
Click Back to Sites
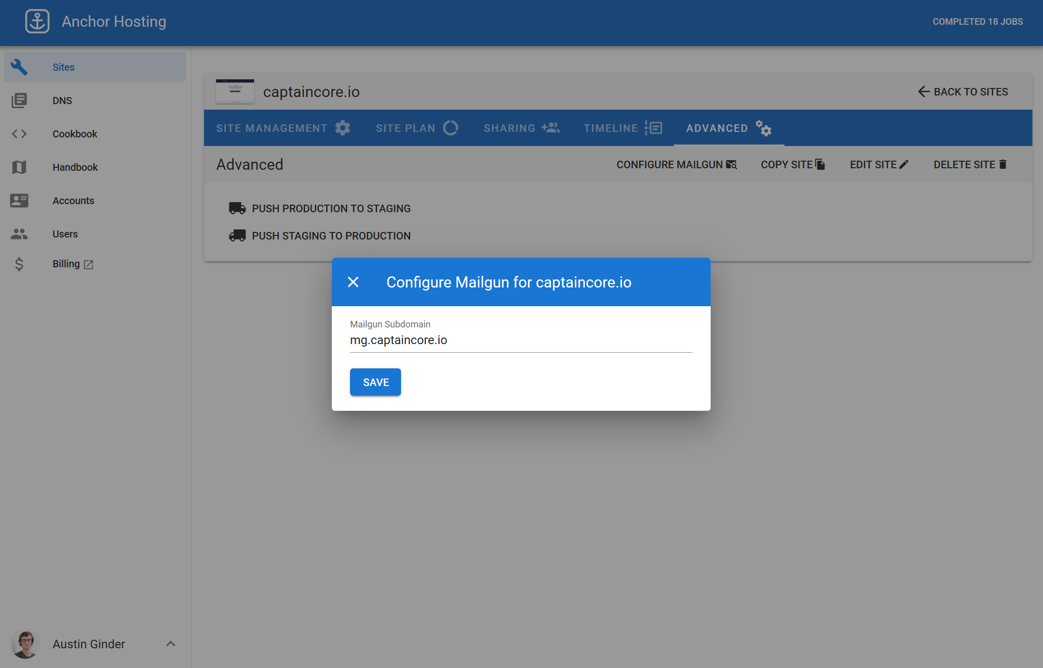pyautogui.click(x=963, y=91)
